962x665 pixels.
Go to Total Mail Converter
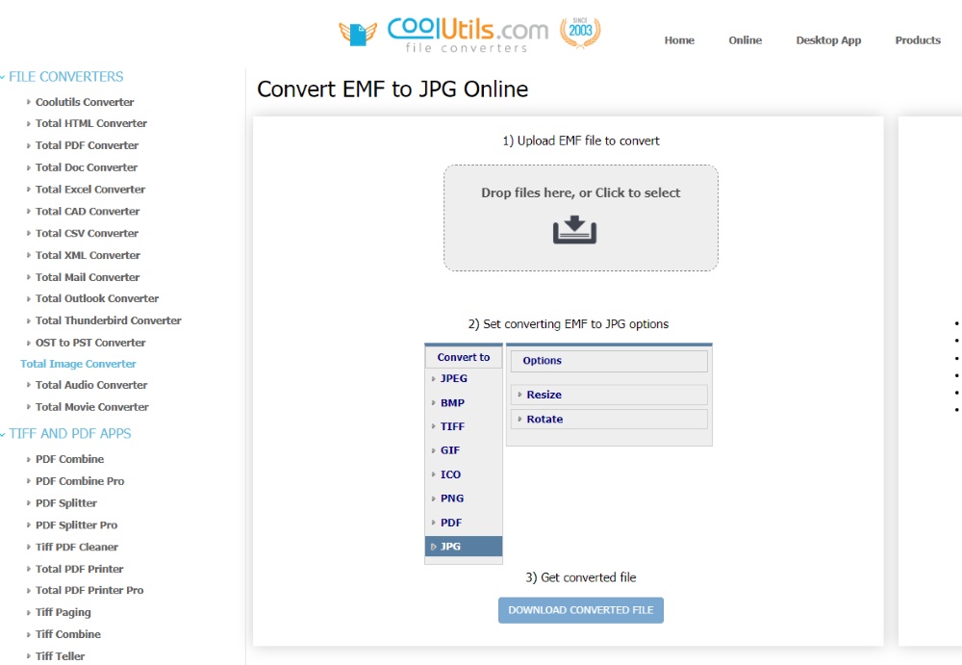point(88,277)
